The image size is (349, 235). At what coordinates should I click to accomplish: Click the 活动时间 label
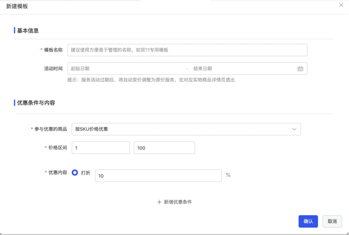[53, 69]
